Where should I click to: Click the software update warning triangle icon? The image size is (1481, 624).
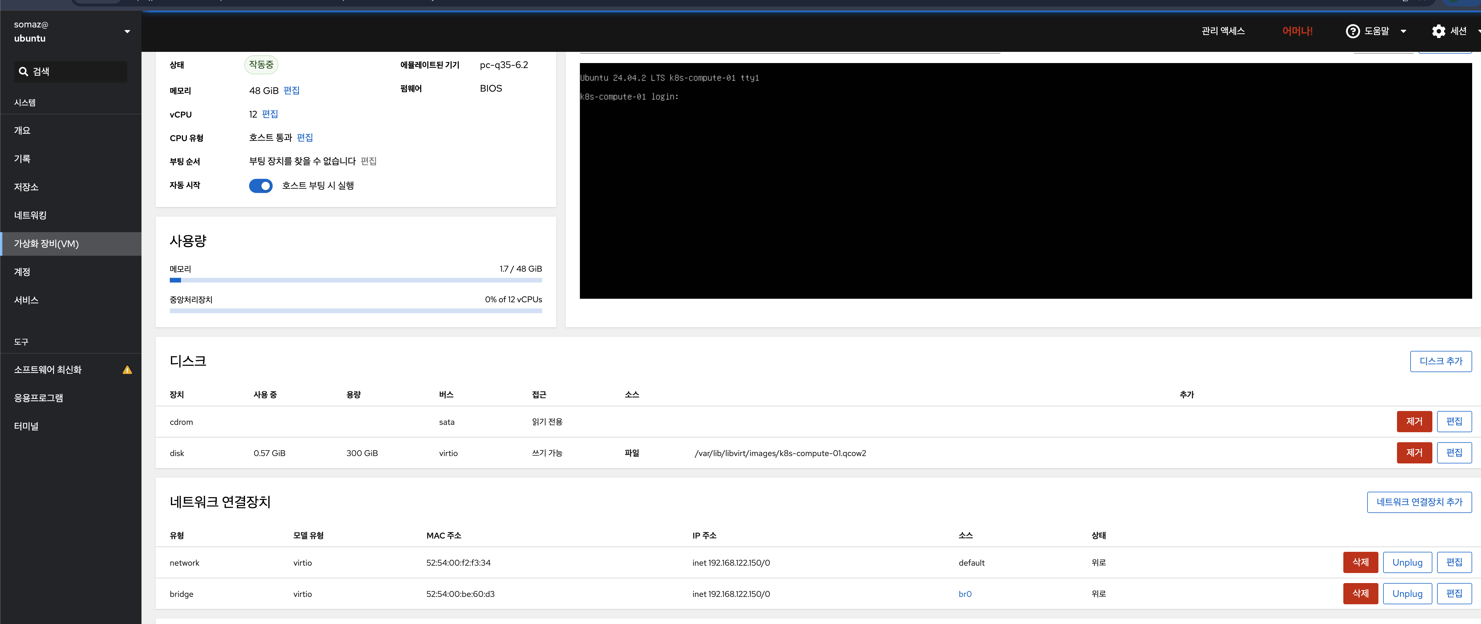pyautogui.click(x=127, y=370)
